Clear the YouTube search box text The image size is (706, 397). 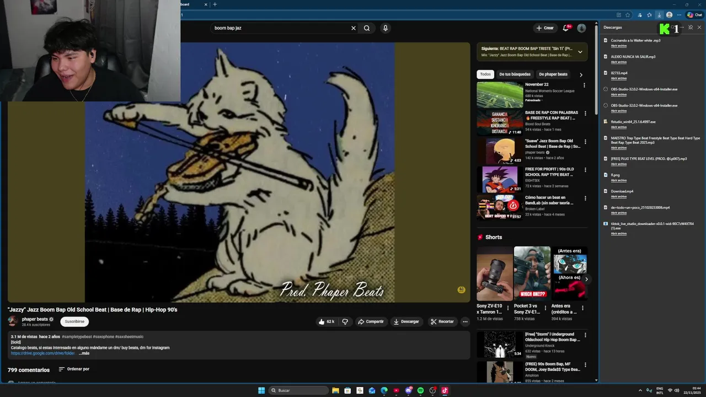coord(354,28)
